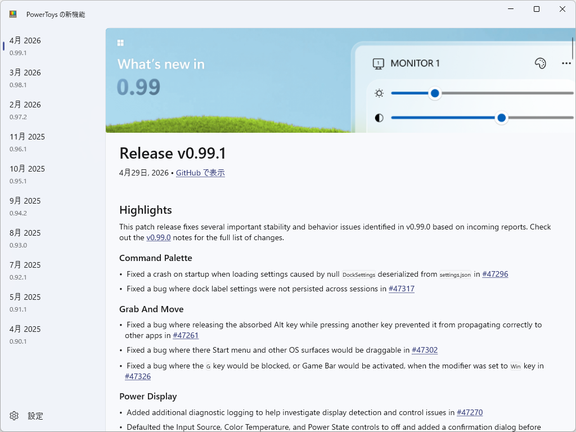The image size is (576, 432).
Task: Click the PowerToys app icon in title bar
Action: (x=13, y=14)
